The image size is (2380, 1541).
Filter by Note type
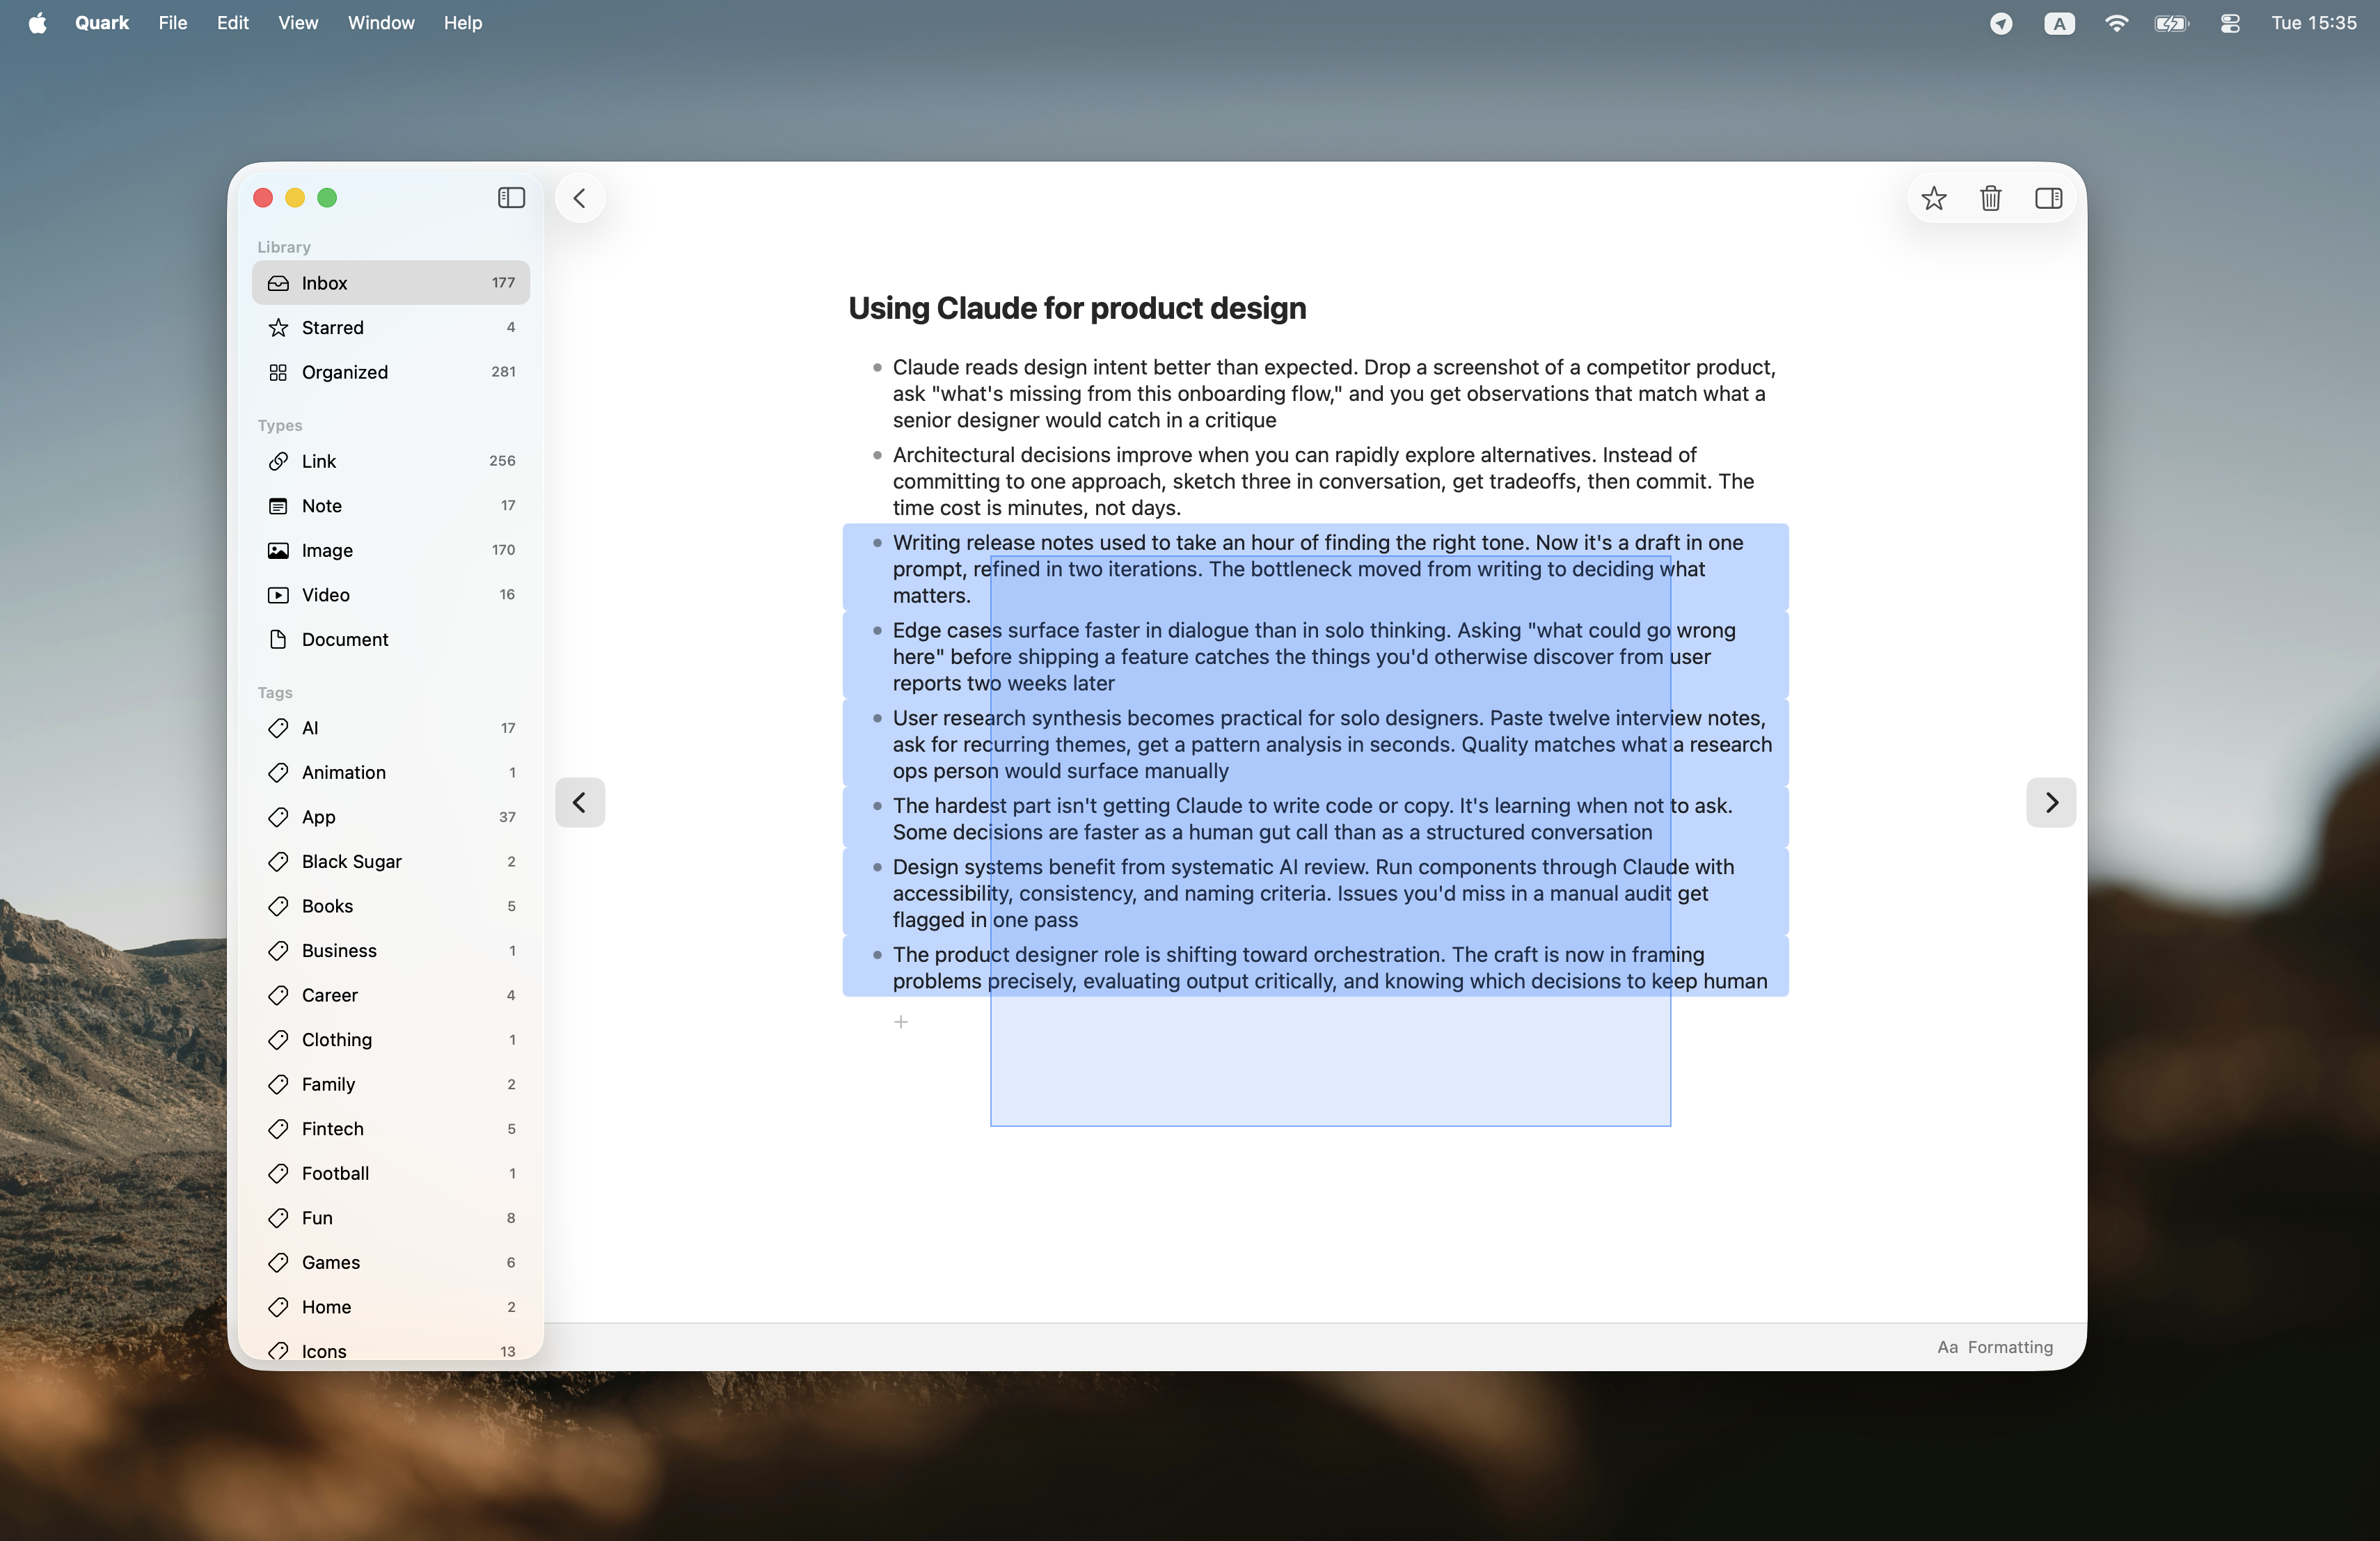[391, 505]
